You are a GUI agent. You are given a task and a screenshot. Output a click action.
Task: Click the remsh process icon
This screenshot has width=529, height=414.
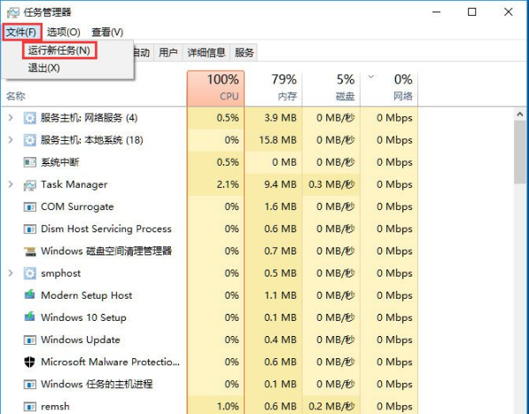point(30,407)
